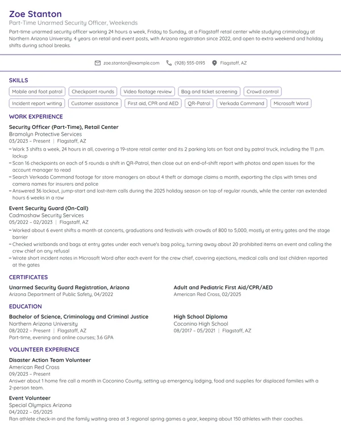Click the Flagstaff, AZ location in the contact bar
This screenshot has width=341, height=441.
[x=233, y=63]
